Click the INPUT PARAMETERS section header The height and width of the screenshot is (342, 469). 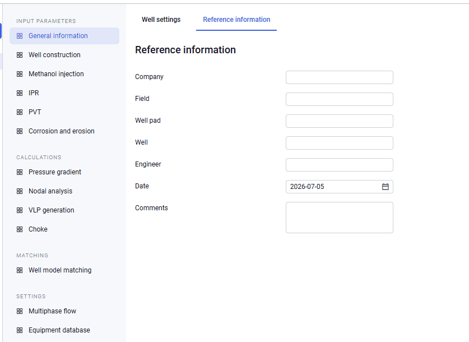[46, 21]
